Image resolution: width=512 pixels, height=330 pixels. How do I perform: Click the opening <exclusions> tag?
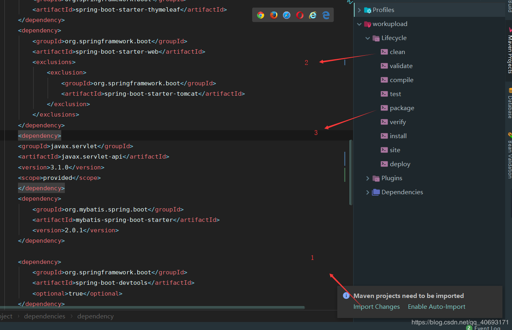pos(54,62)
